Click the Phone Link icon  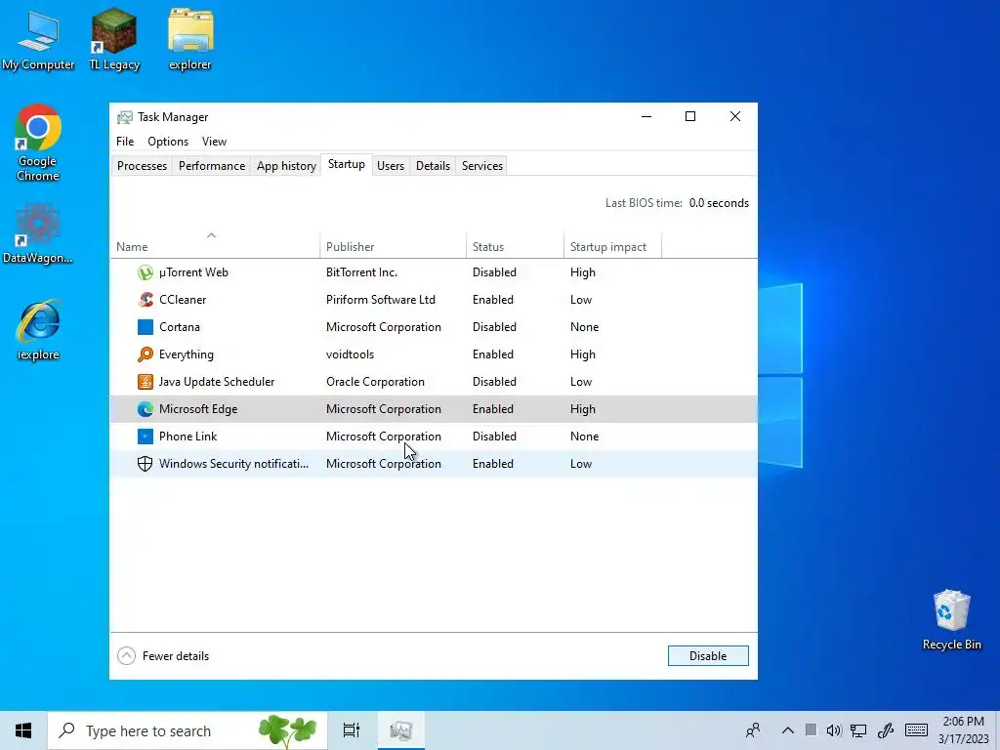[x=146, y=437]
